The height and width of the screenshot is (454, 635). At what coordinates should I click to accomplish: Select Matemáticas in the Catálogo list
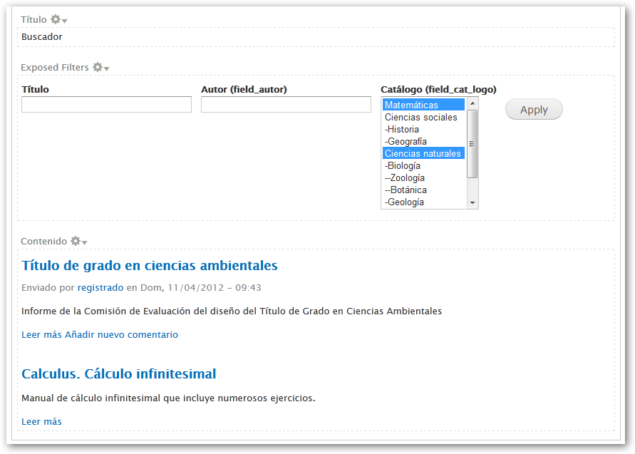[x=423, y=105]
